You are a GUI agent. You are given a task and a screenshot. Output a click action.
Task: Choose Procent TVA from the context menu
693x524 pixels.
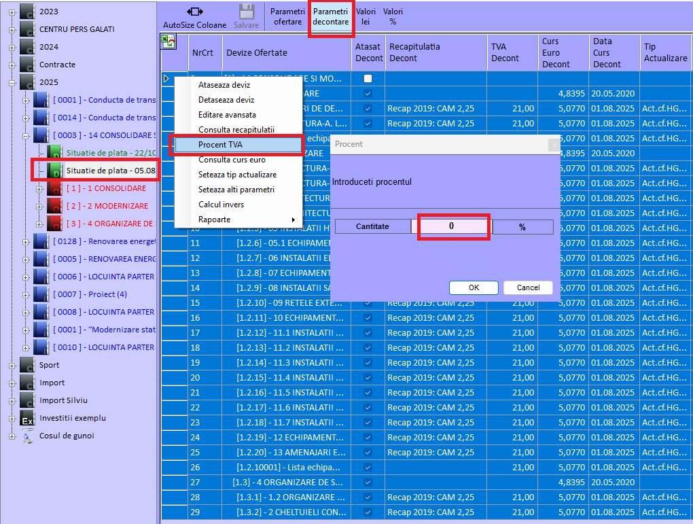click(x=235, y=145)
